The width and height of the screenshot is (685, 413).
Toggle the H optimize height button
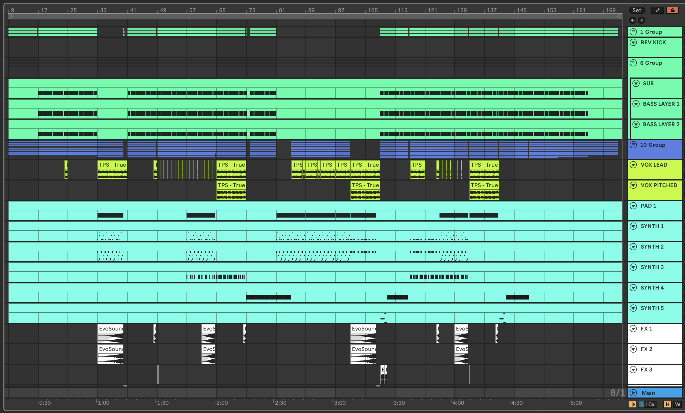pyautogui.click(x=667, y=404)
